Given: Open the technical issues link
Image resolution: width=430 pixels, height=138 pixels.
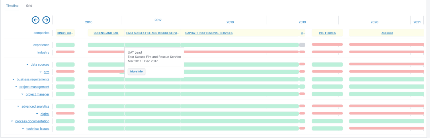Looking at the screenshot, I should [38, 129].
